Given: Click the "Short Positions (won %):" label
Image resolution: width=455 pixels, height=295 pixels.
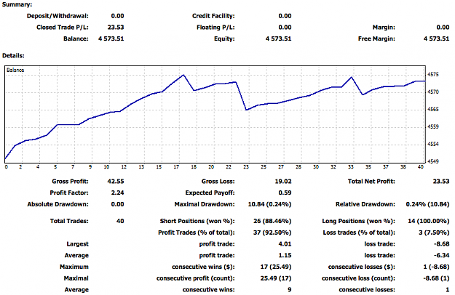Looking at the screenshot, I should click(x=197, y=221).
